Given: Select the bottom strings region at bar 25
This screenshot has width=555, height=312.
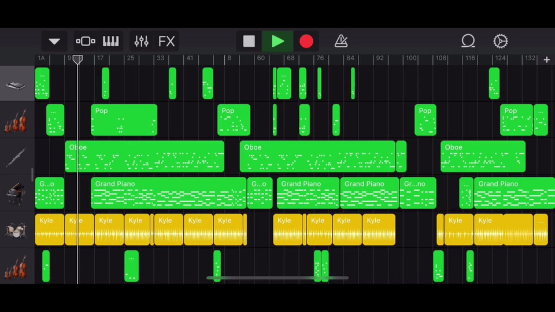Looking at the screenshot, I should click(x=131, y=266).
